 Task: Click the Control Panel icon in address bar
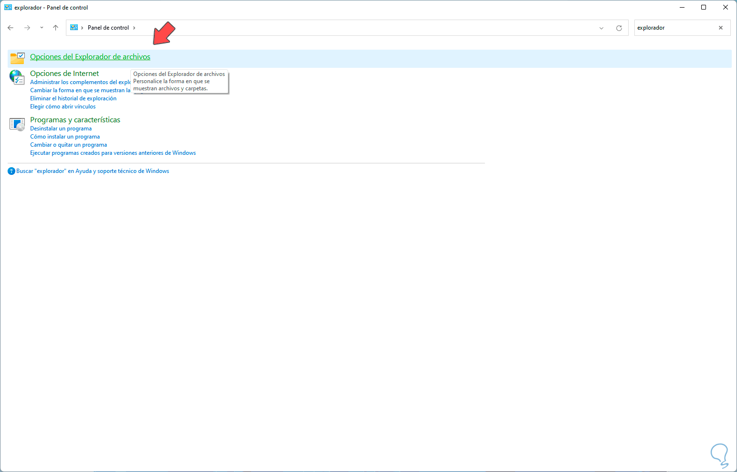click(x=74, y=28)
